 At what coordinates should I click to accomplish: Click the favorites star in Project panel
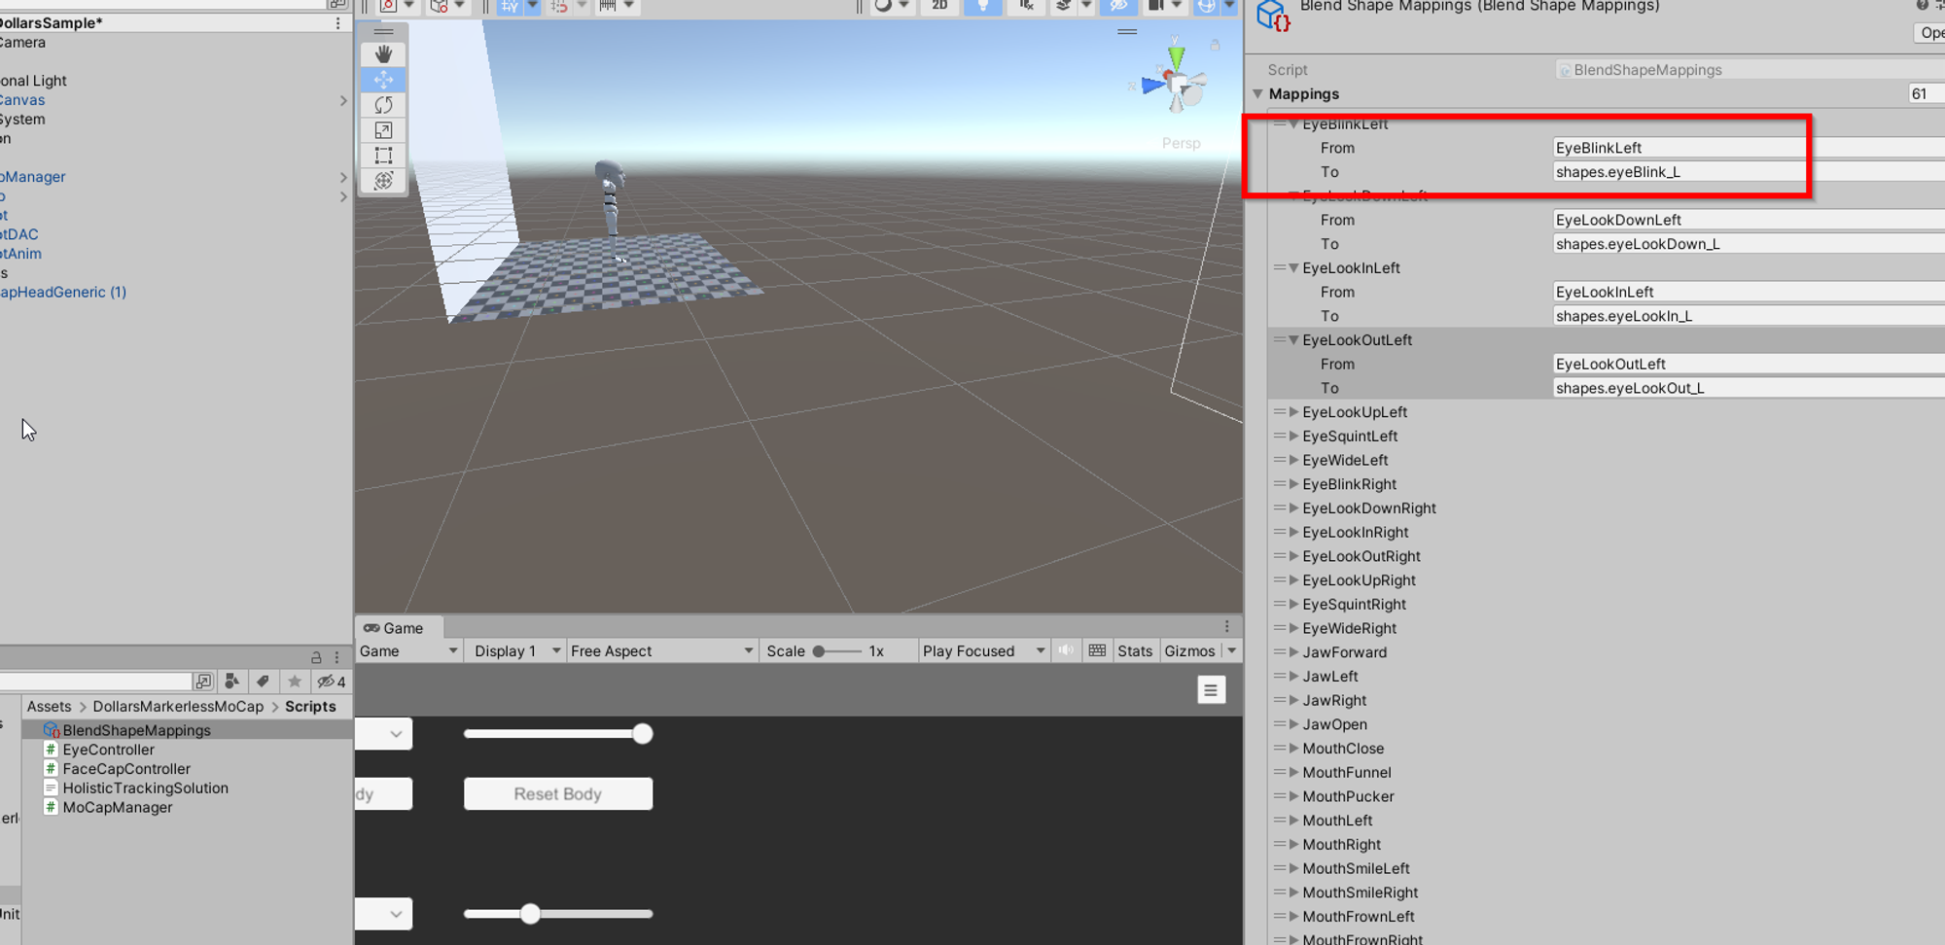295,682
